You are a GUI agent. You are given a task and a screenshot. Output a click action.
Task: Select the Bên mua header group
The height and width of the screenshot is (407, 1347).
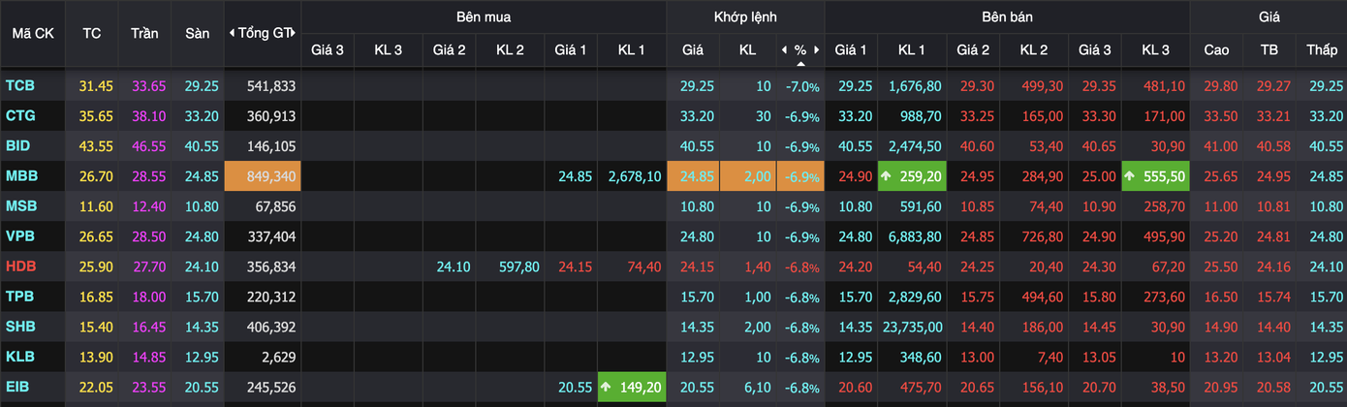coord(484,16)
